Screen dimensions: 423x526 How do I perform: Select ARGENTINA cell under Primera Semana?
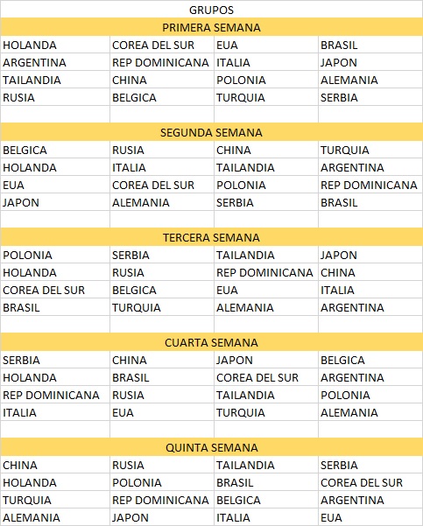tap(55, 62)
